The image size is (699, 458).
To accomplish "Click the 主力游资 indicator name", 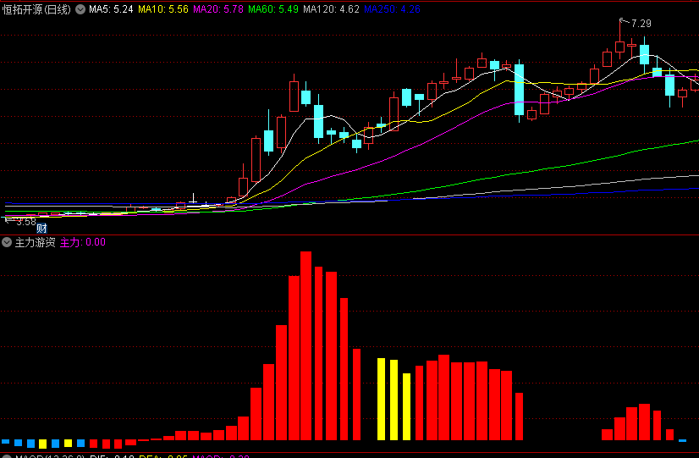I will tap(36, 242).
